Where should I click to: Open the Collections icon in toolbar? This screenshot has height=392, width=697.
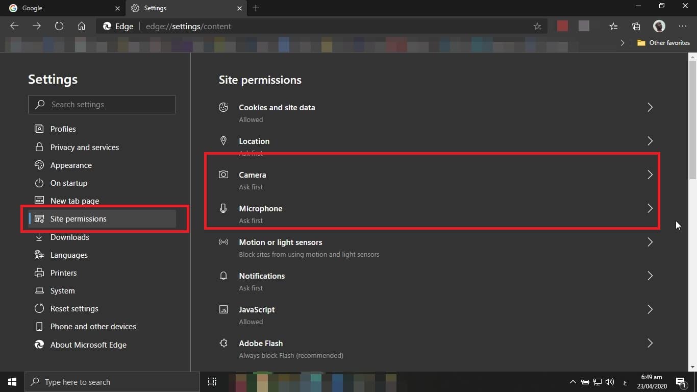636,27
